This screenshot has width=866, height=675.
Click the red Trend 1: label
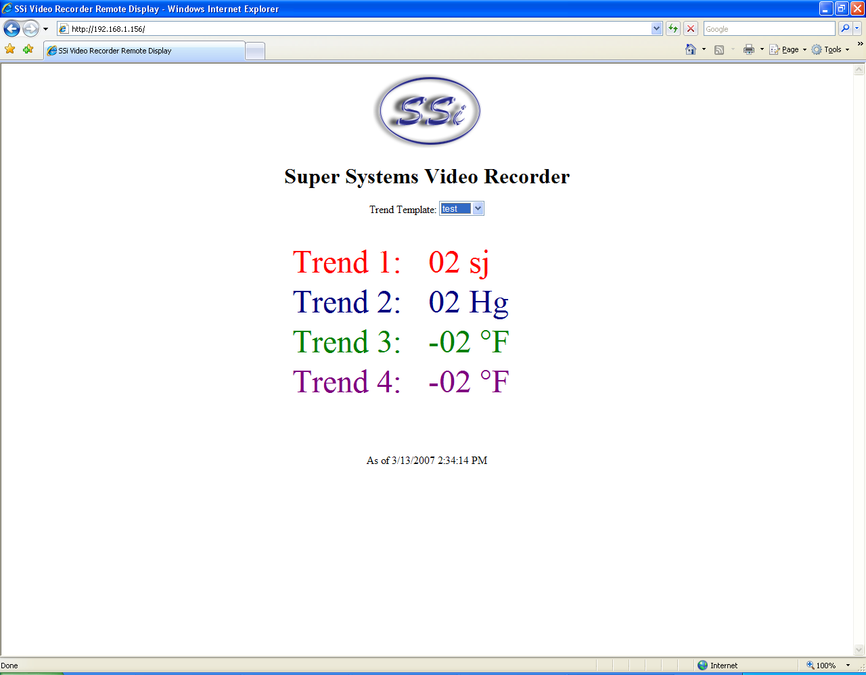coord(346,262)
